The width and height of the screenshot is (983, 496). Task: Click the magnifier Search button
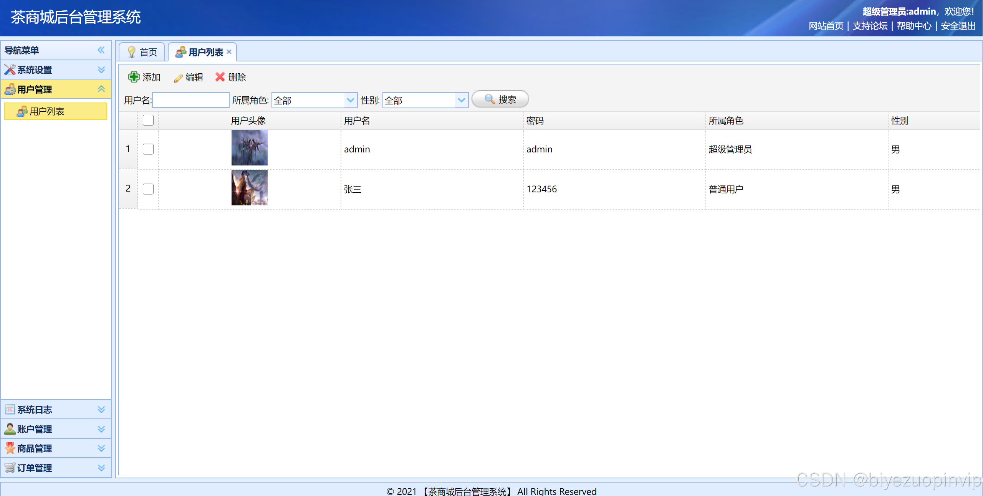pos(500,99)
